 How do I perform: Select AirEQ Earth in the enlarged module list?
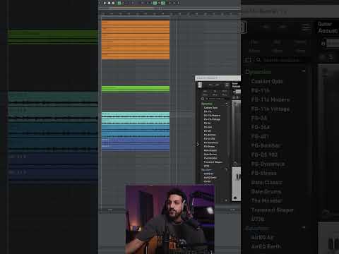(266, 246)
